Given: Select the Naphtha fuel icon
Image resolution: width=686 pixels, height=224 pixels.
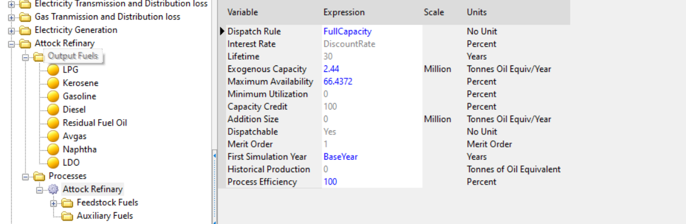Looking at the screenshot, I should click(53, 149).
